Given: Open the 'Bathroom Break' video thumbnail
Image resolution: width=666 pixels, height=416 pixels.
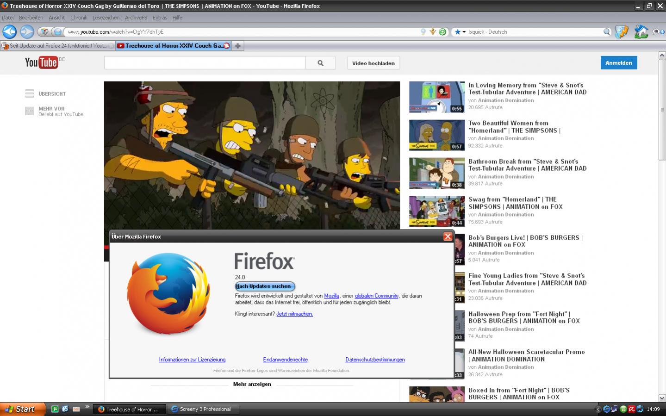Looking at the screenshot, I should (x=437, y=174).
